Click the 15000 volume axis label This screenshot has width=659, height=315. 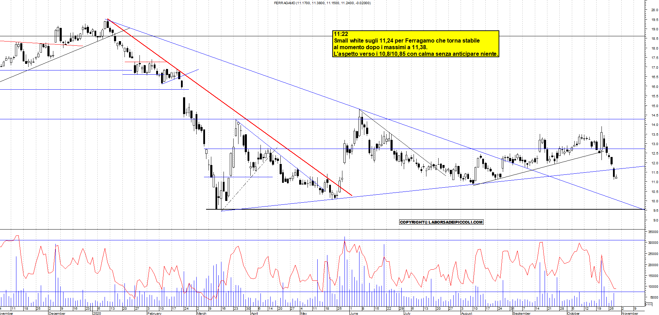point(653,276)
